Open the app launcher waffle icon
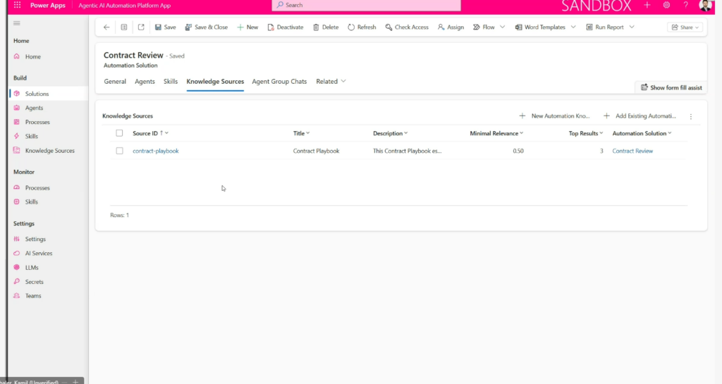 [x=17, y=5]
